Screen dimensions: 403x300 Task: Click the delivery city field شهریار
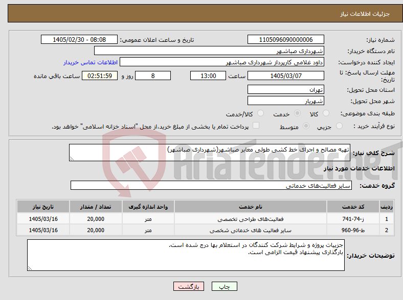(x=285, y=101)
